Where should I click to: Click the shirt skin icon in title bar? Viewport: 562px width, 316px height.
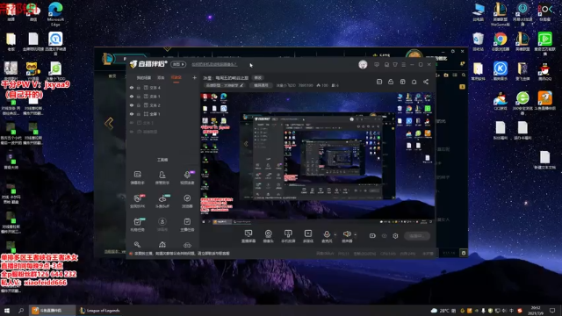tap(395, 64)
